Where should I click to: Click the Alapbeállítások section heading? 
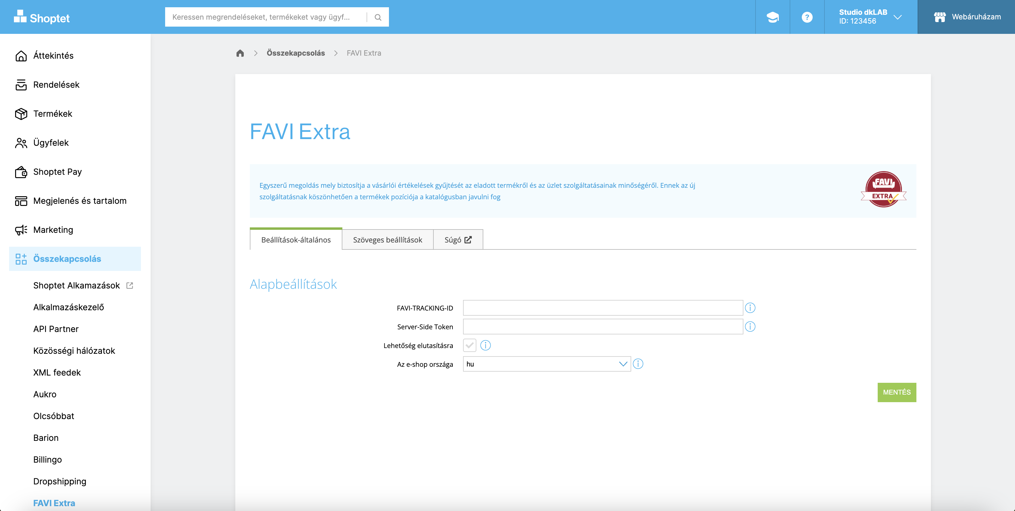coord(293,284)
